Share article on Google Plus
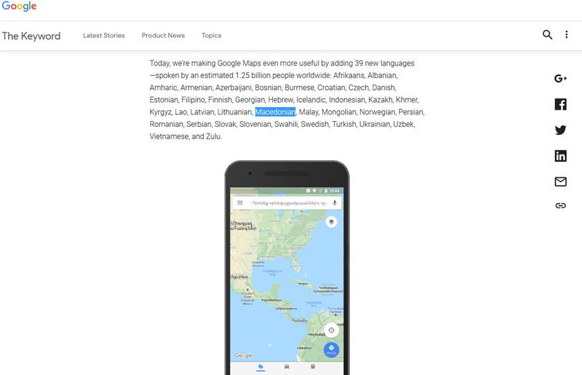Viewport: 582px width, 375px height. click(x=560, y=78)
